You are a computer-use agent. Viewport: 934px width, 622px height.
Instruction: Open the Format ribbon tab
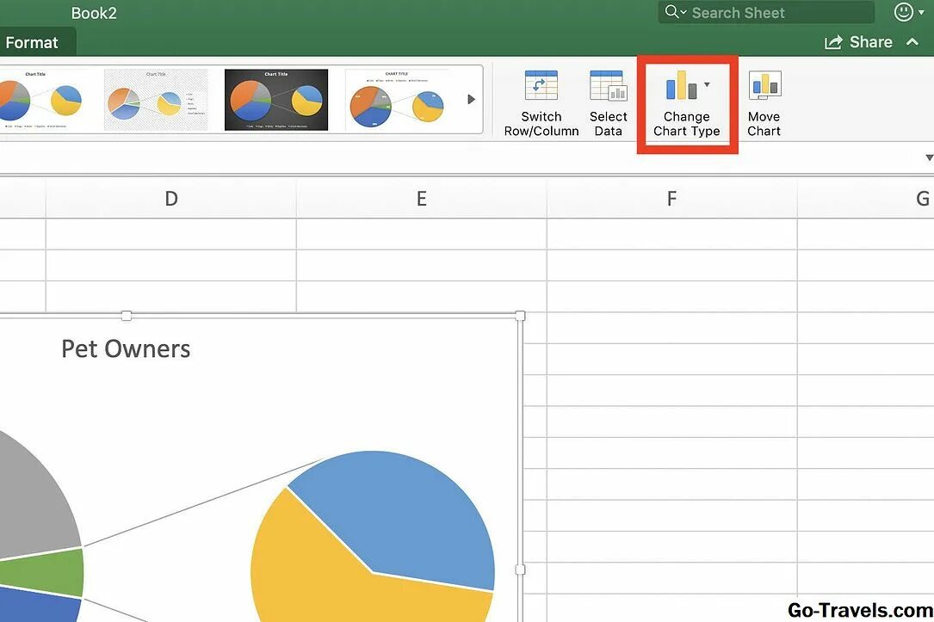(x=32, y=43)
